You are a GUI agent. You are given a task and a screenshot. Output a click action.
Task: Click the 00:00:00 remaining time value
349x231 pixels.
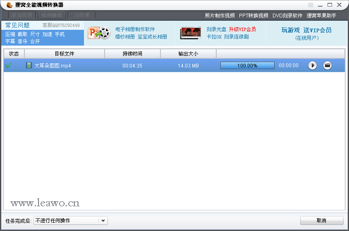[288, 65]
